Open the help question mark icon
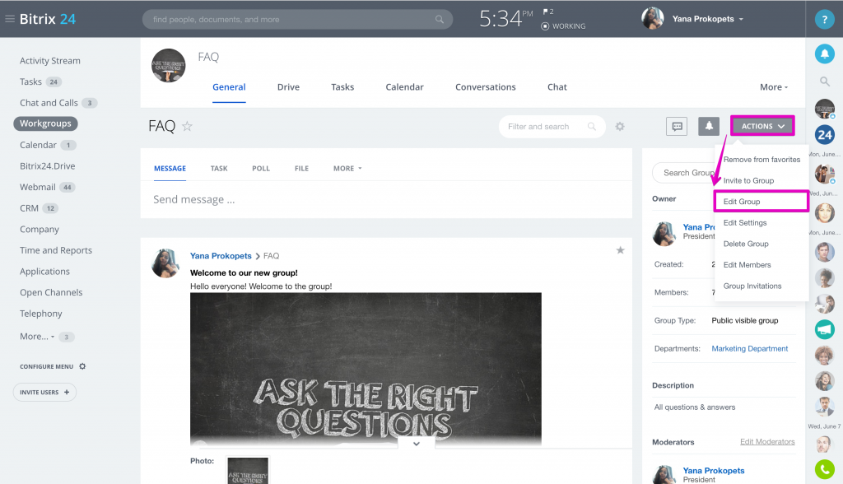The width and height of the screenshot is (843, 484). 824,20
